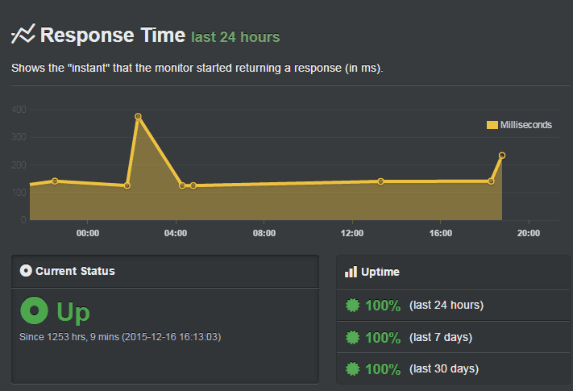Image resolution: width=573 pixels, height=391 pixels.
Task: Select the data point just before 00:00
Action: [55, 181]
